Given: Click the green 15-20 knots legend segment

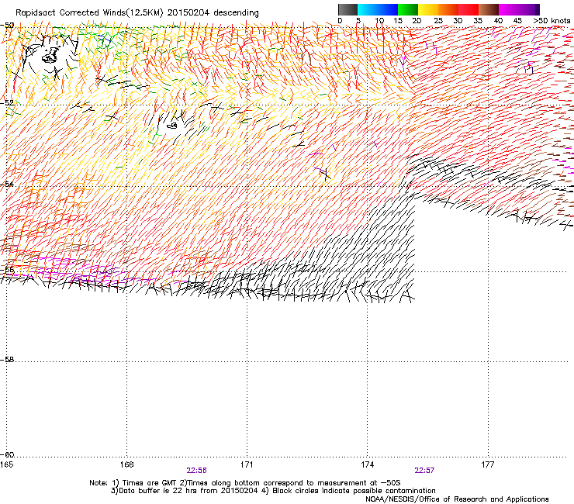Looking at the screenshot, I should [x=408, y=9].
